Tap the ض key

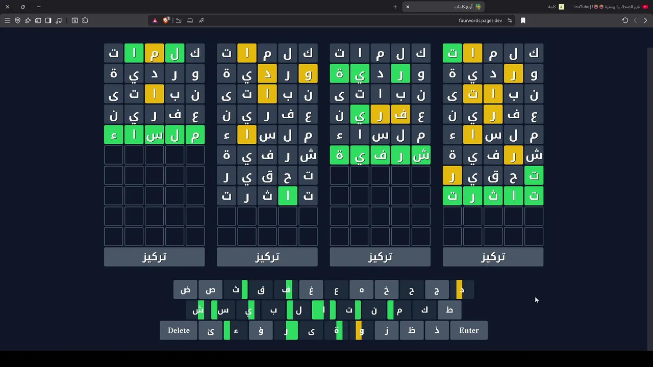point(185,290)
